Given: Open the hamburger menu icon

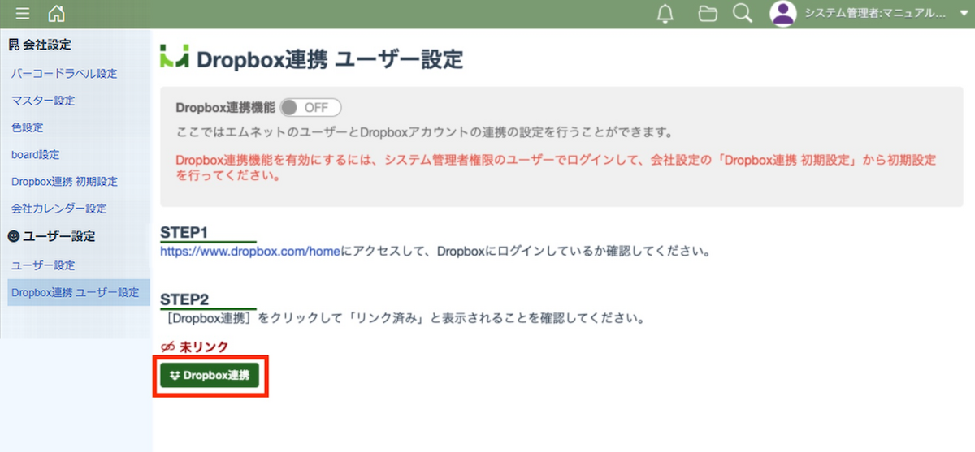Looking at the screenshot, I should [x=23, y=13].
